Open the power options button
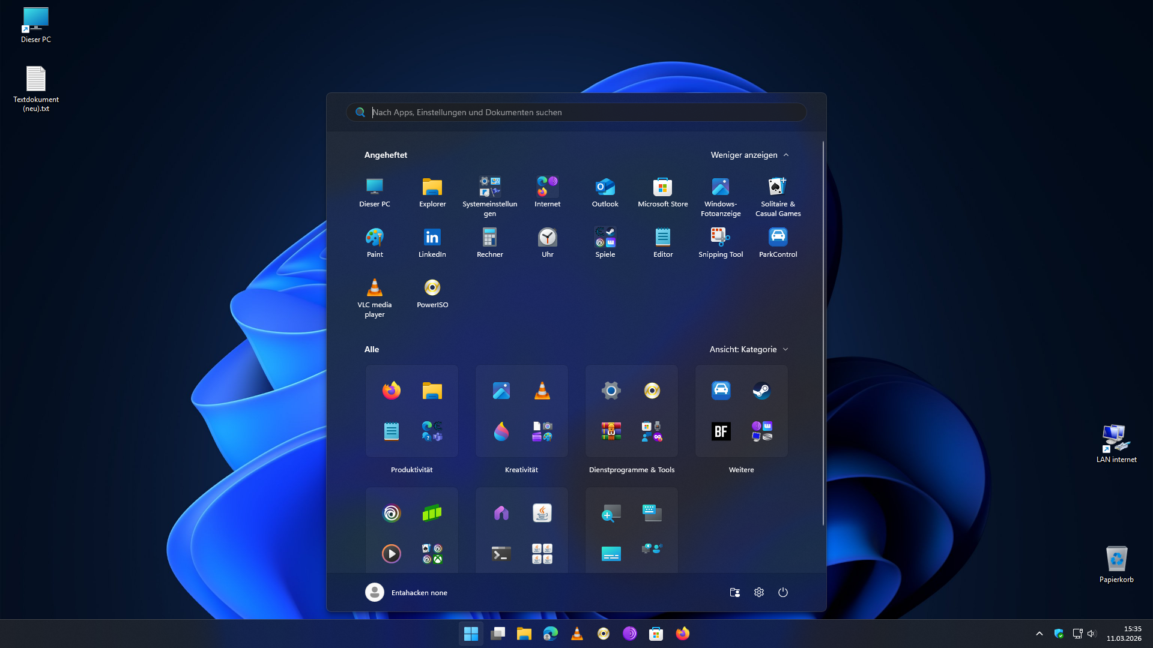 (x=783, y=592)
